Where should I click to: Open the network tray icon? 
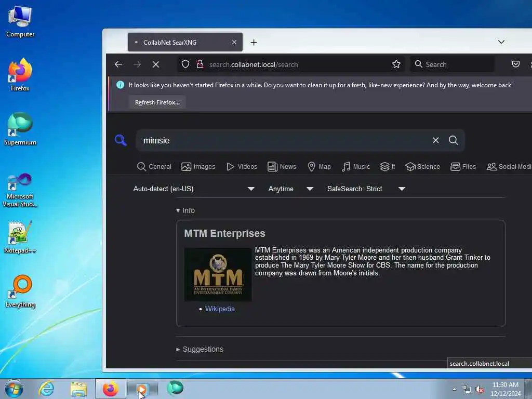tap(467, 390)
